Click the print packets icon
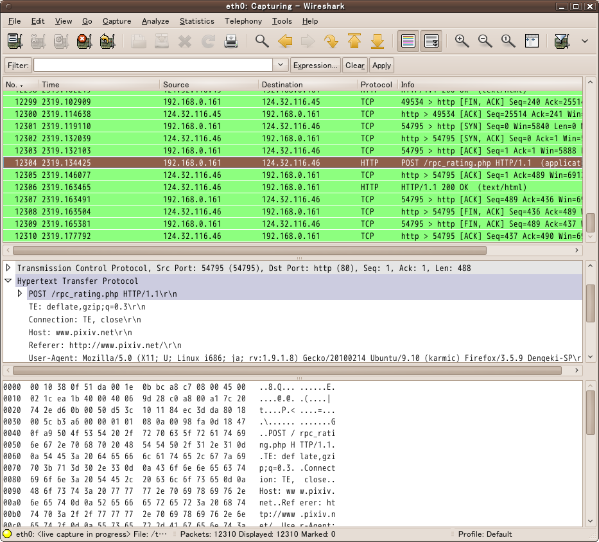 [231, 42]
